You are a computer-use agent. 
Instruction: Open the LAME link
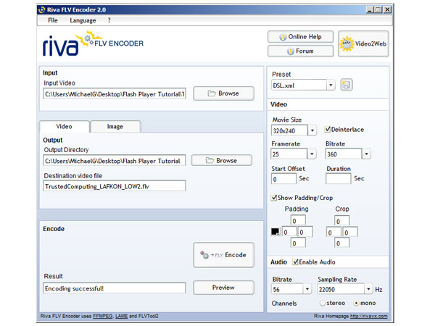pos(122,316)
